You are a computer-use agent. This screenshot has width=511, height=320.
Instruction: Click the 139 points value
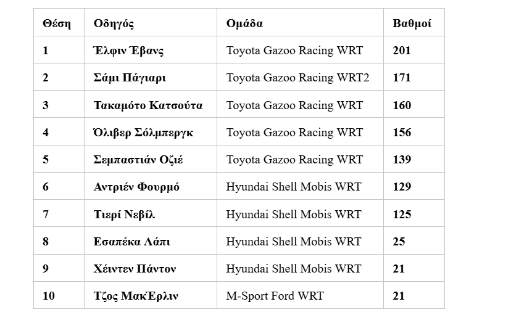(402, 159)
